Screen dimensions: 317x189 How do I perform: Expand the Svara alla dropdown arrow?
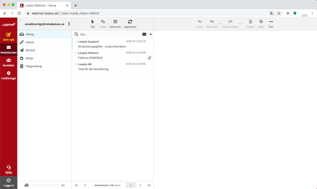pyautogui.click(x=219, y=24)
